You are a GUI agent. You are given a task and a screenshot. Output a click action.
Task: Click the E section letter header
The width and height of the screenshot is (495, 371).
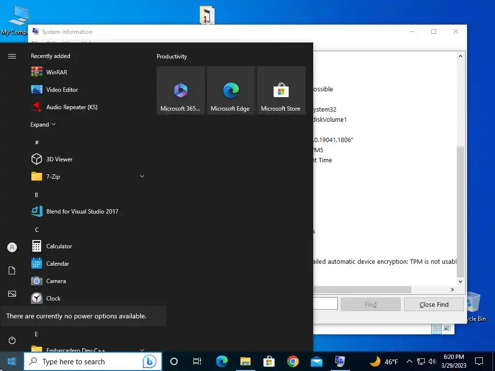36,334
